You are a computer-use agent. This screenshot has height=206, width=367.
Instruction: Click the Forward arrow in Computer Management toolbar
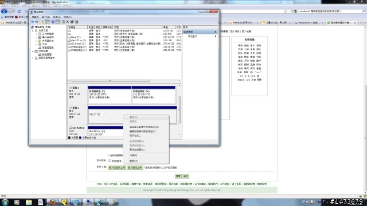click(37, 22)
